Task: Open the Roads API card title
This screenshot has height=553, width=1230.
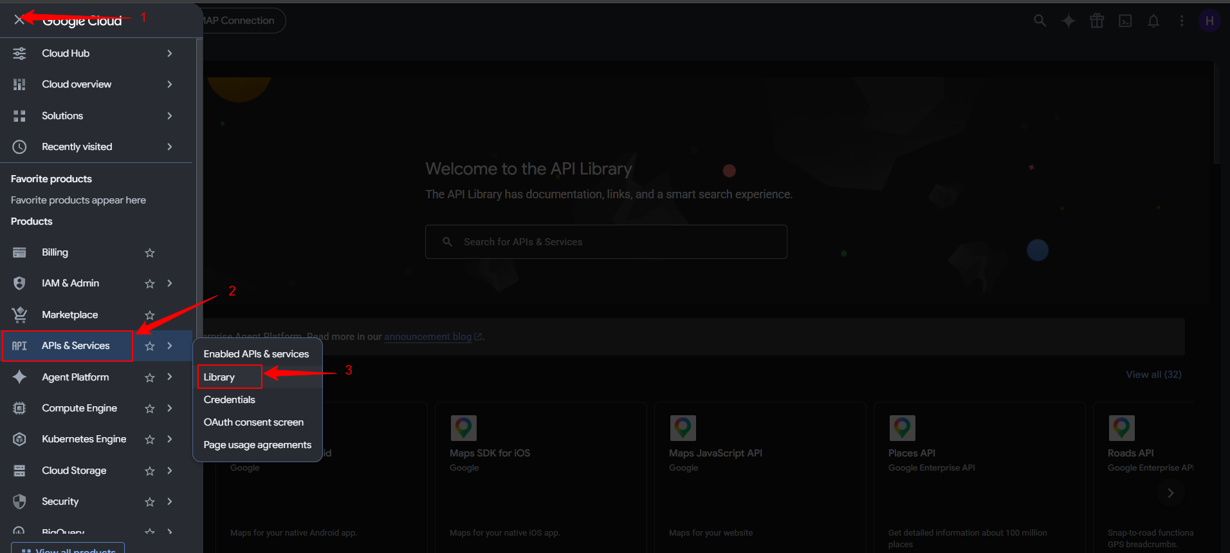Action: click(x=1130, y=453)
